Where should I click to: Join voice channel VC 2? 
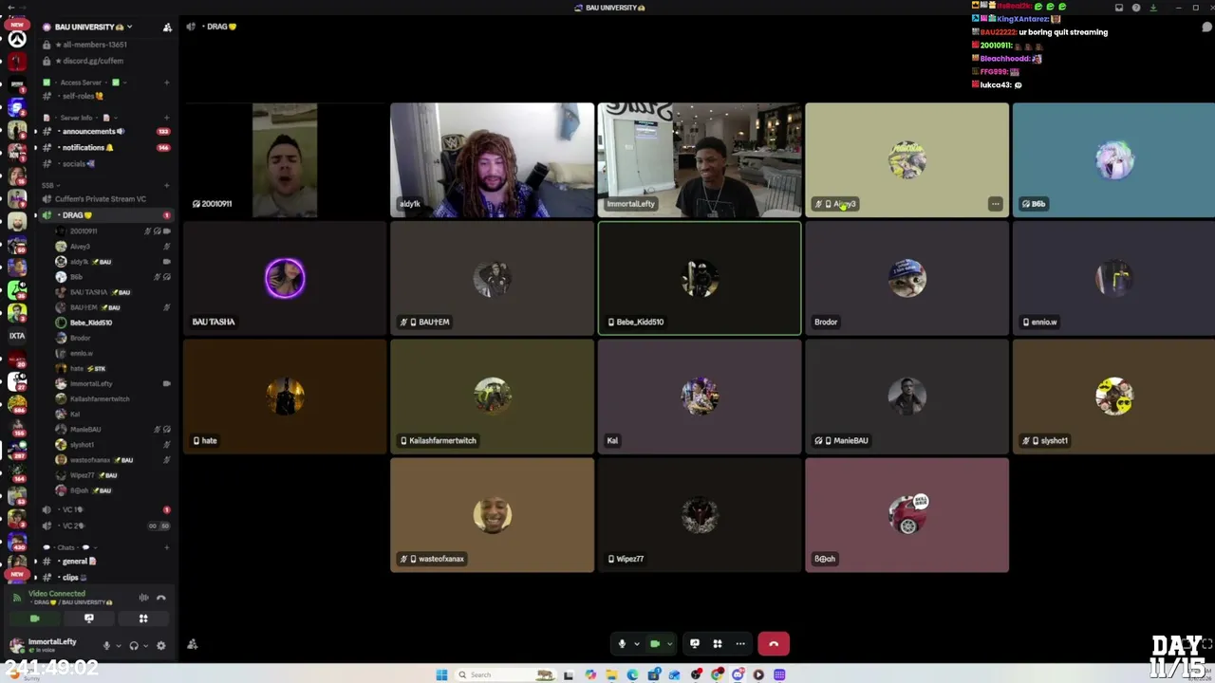click(104, 526)
